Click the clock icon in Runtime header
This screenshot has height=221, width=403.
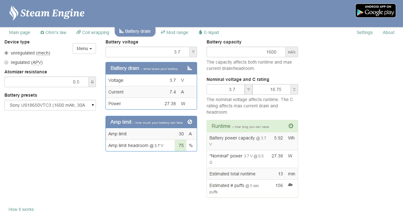point(291,126)
